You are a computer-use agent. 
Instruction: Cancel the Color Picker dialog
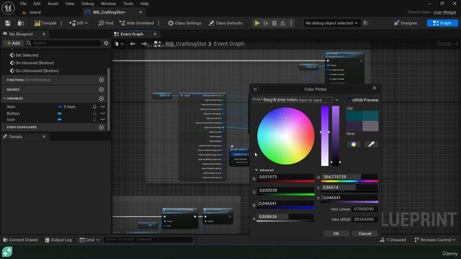point(365,233)
